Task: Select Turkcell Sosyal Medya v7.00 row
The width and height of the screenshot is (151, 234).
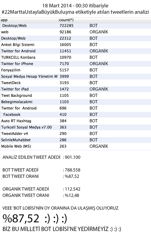Action: point(75,127)
